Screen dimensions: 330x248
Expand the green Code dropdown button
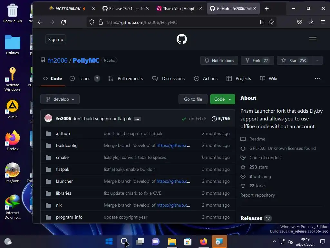(x=222, y=99)
